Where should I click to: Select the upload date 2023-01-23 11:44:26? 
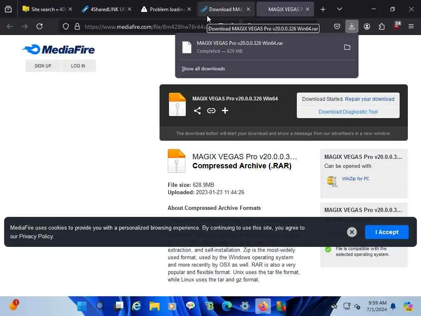pyautogui.click(x=220, y=193)
